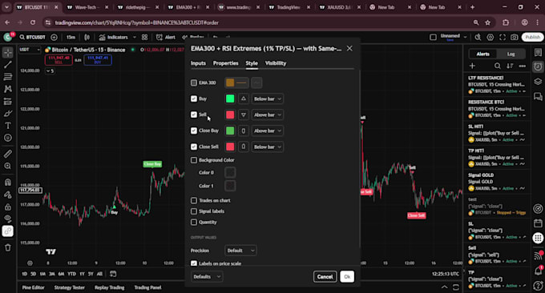The image size is (545, 293).
Task: Open the Log tab in alerts panel
Action: (511, 54)
